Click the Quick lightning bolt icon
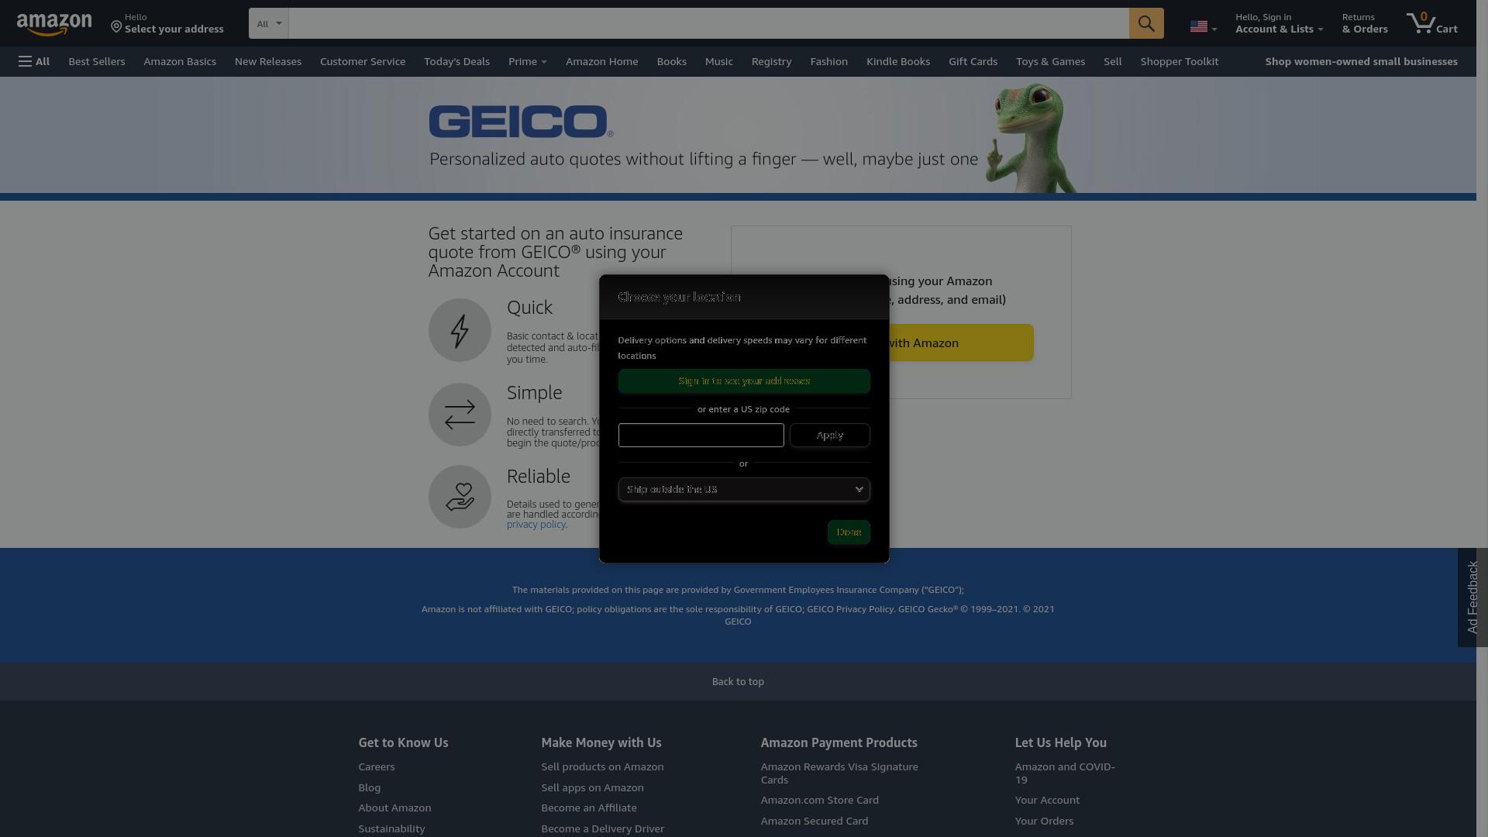 pyautogui.click(x=460, y=330)
